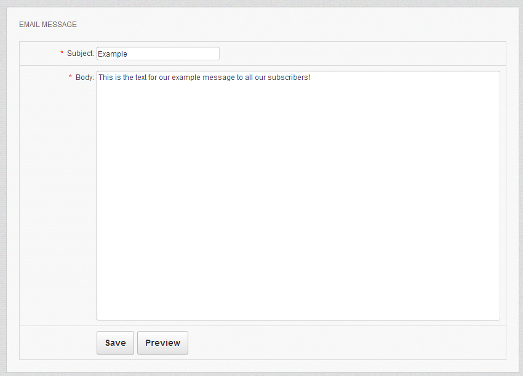523x376 pixels.
Task: Click the red asterisk beside Body
Action: [70, 78]
